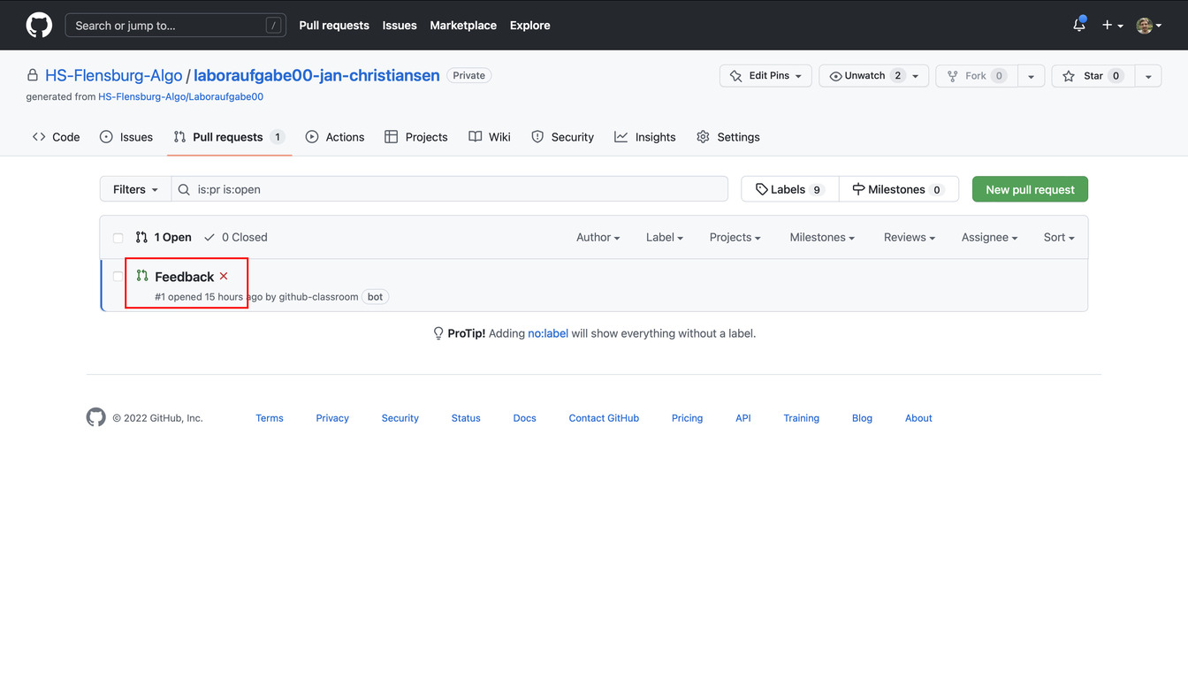Go to the Settings tab
The width and height of the screenshot is (1188, 686).
click(x=728, y=137)
